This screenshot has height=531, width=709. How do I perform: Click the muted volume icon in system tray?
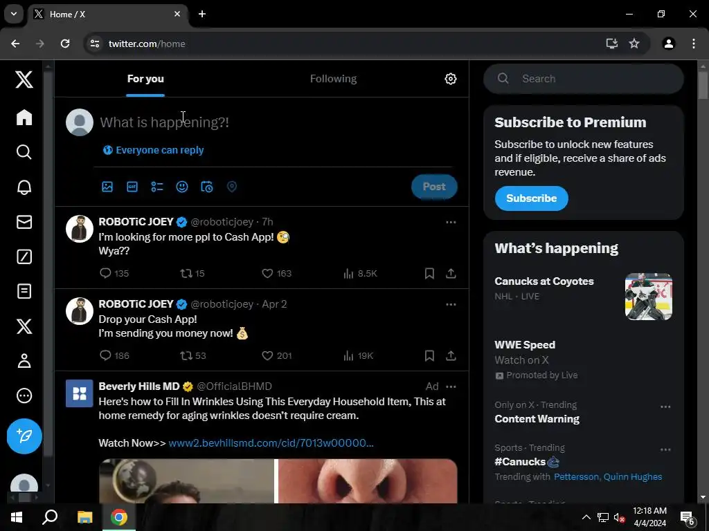[x=619, y=518]
